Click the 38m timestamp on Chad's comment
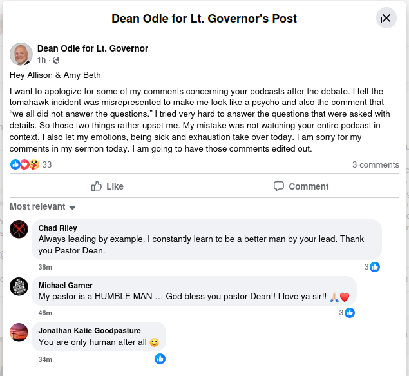 click(45, 267)
